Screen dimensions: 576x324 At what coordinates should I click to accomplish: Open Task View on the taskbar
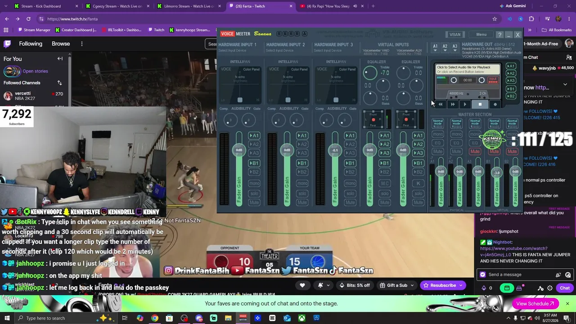(x=125, y=318)
